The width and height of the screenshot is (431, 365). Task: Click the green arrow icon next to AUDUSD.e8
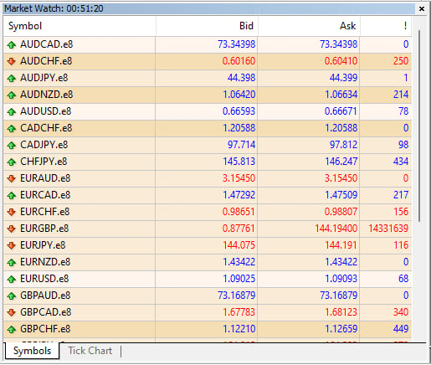(x=12, y=111)
